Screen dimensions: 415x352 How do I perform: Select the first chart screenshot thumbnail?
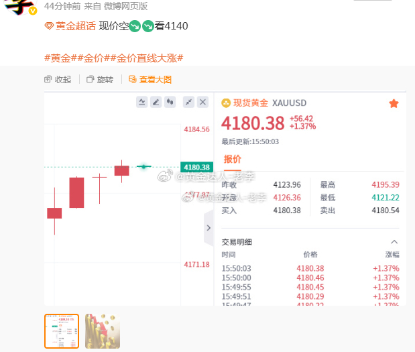tap(62, 331)
